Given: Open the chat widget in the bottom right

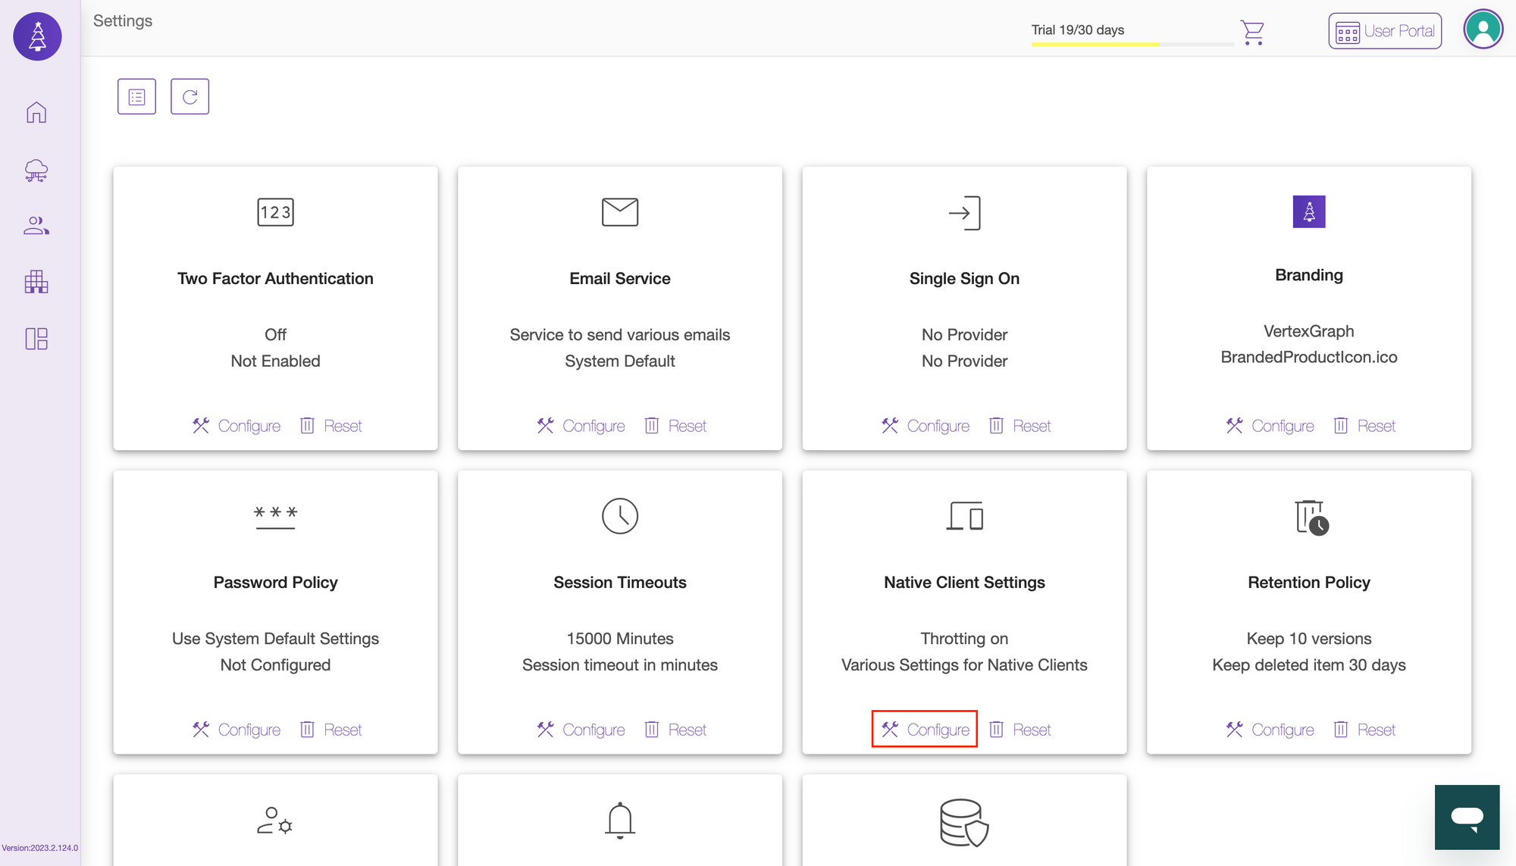Looking at the screenshot, I should tap(1467, 817).
